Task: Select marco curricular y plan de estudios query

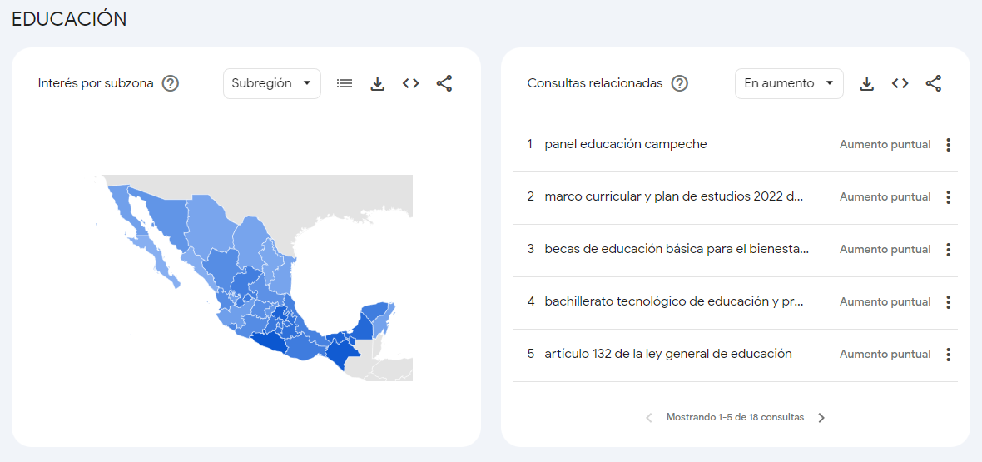Action: pos(673,196)
